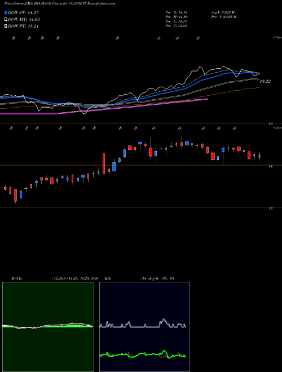The width and height of the screenshot is (282, 372).
Task: Click the lowest red candle near 13 level
Action: 16,195
